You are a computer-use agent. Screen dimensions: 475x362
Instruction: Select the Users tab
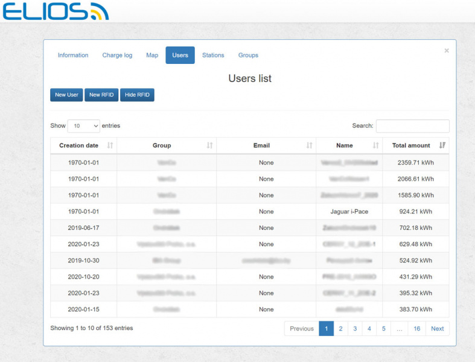180,55
